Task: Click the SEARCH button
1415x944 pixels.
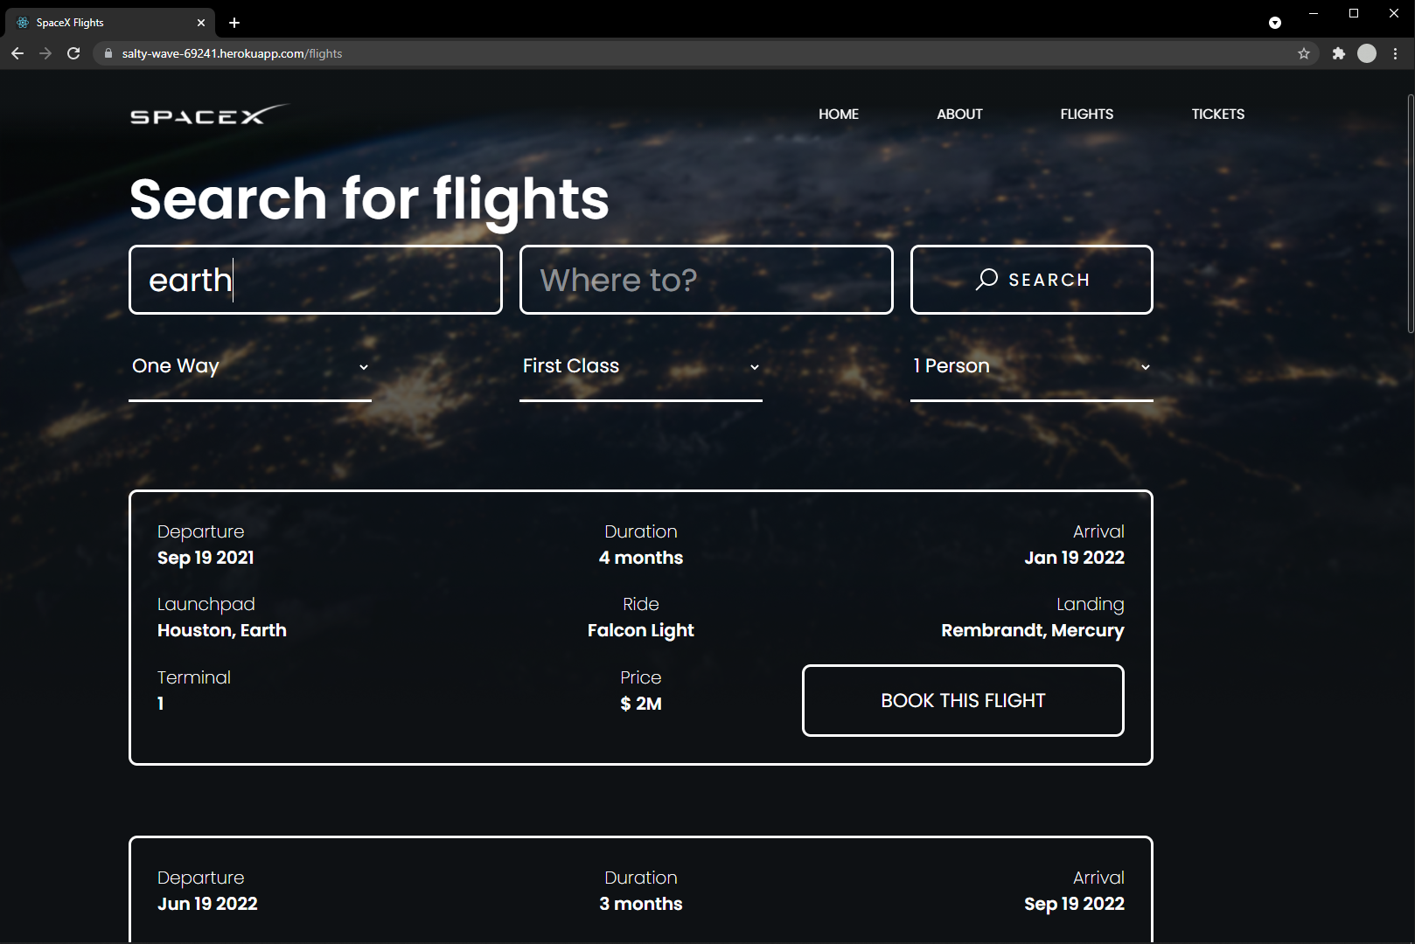Action: (x=1032, y=280)
